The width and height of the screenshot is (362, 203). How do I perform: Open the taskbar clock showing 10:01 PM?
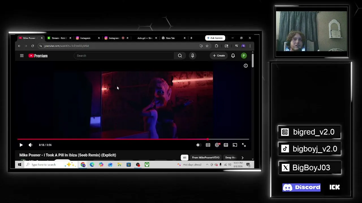tap(238, 165)
